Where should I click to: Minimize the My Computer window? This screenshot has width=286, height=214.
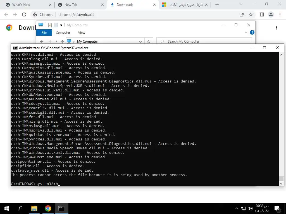pos(223,25)
